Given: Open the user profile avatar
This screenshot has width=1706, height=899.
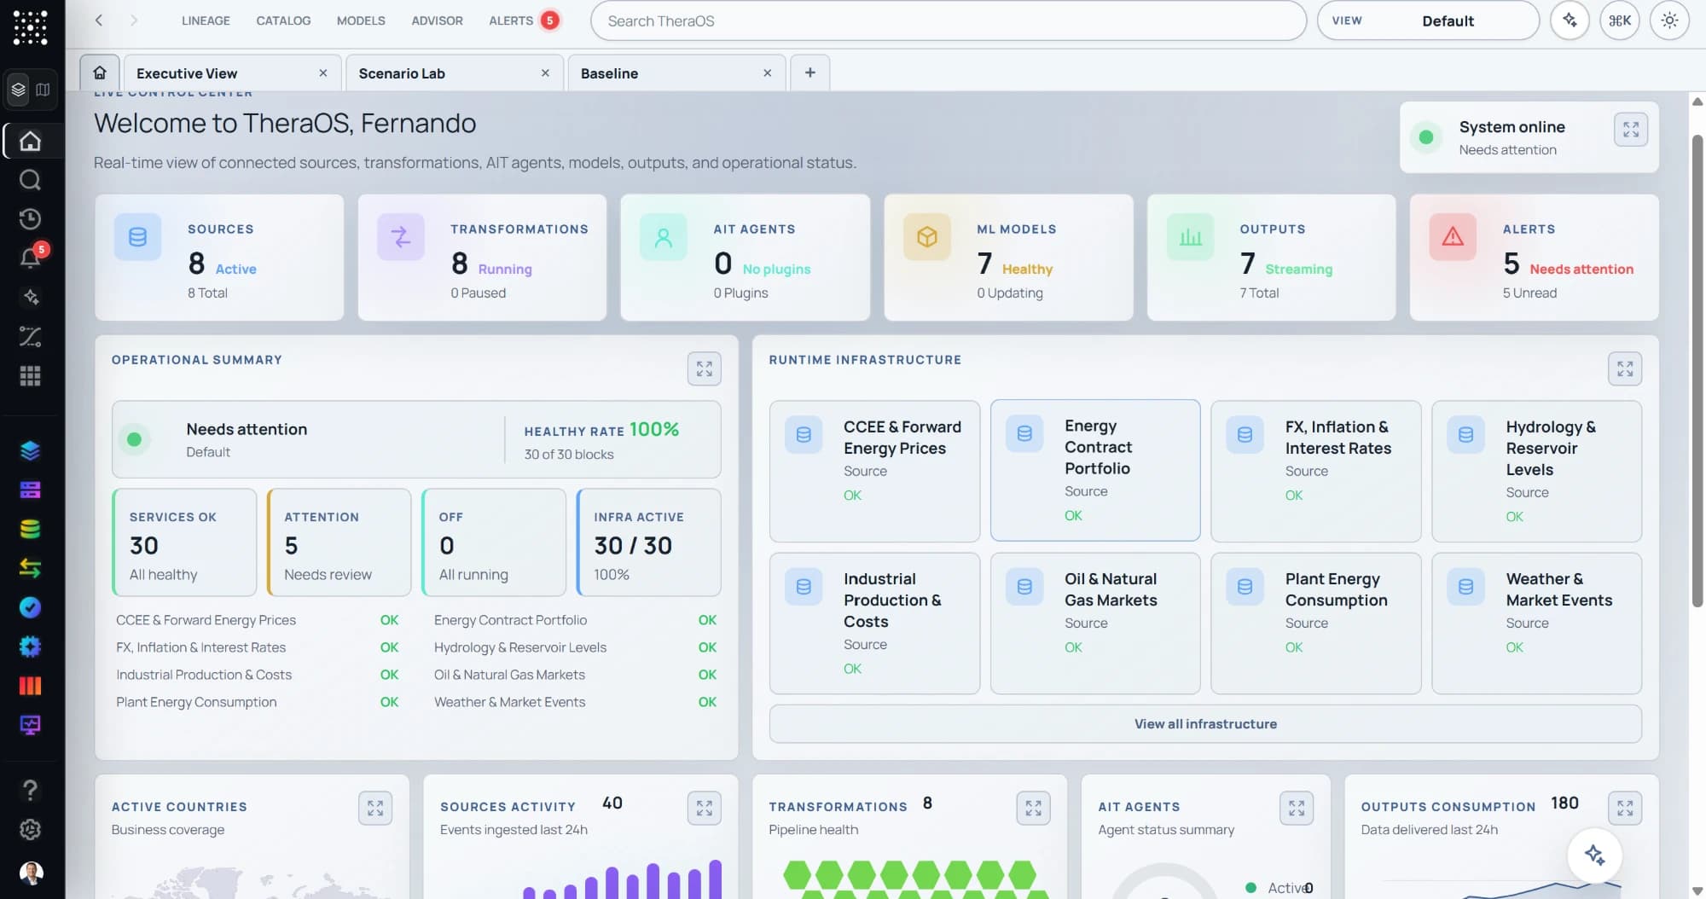Looking at the screenshot, I should pyautogui.click(x=31, y=873).
